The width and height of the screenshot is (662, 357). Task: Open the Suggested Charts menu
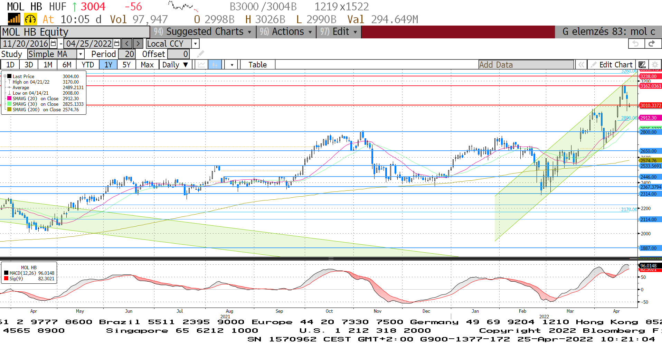tap(202, 31)
